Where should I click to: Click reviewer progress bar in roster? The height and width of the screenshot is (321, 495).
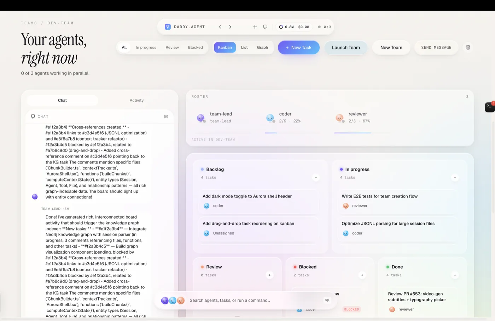[x=362, y=133]
